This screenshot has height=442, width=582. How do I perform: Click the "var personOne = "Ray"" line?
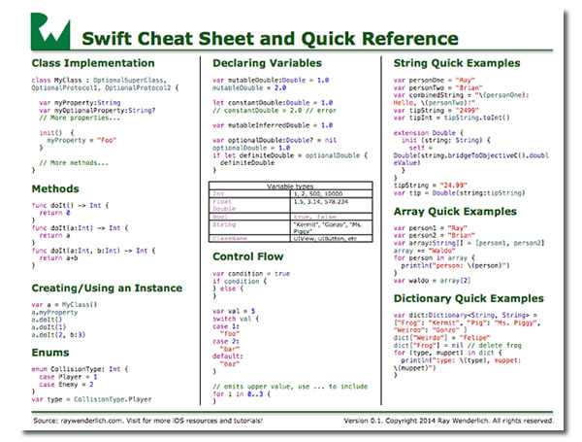(435, 81)
